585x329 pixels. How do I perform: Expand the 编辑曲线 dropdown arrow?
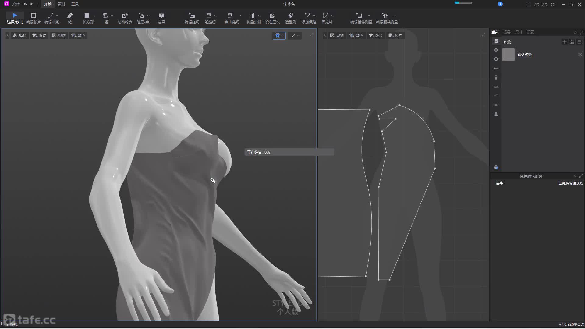pyautogui.click(x=57, y=16)
